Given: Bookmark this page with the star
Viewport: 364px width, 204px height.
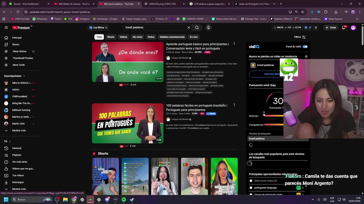Looking at the screenshot, I should click(303, 12).
